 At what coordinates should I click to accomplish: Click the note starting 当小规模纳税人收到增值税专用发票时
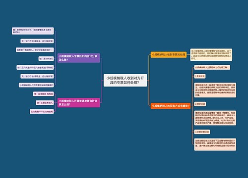[x=211, y=55]
